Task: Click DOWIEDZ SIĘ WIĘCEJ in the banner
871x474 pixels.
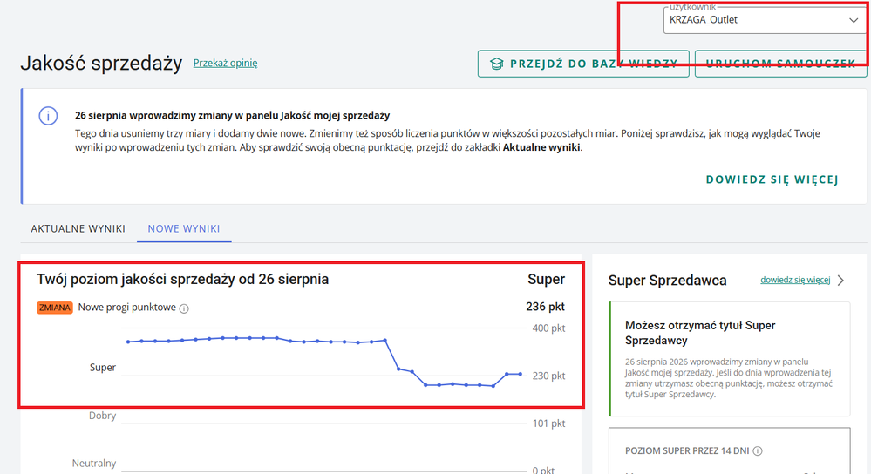Action: coord(772,179)
